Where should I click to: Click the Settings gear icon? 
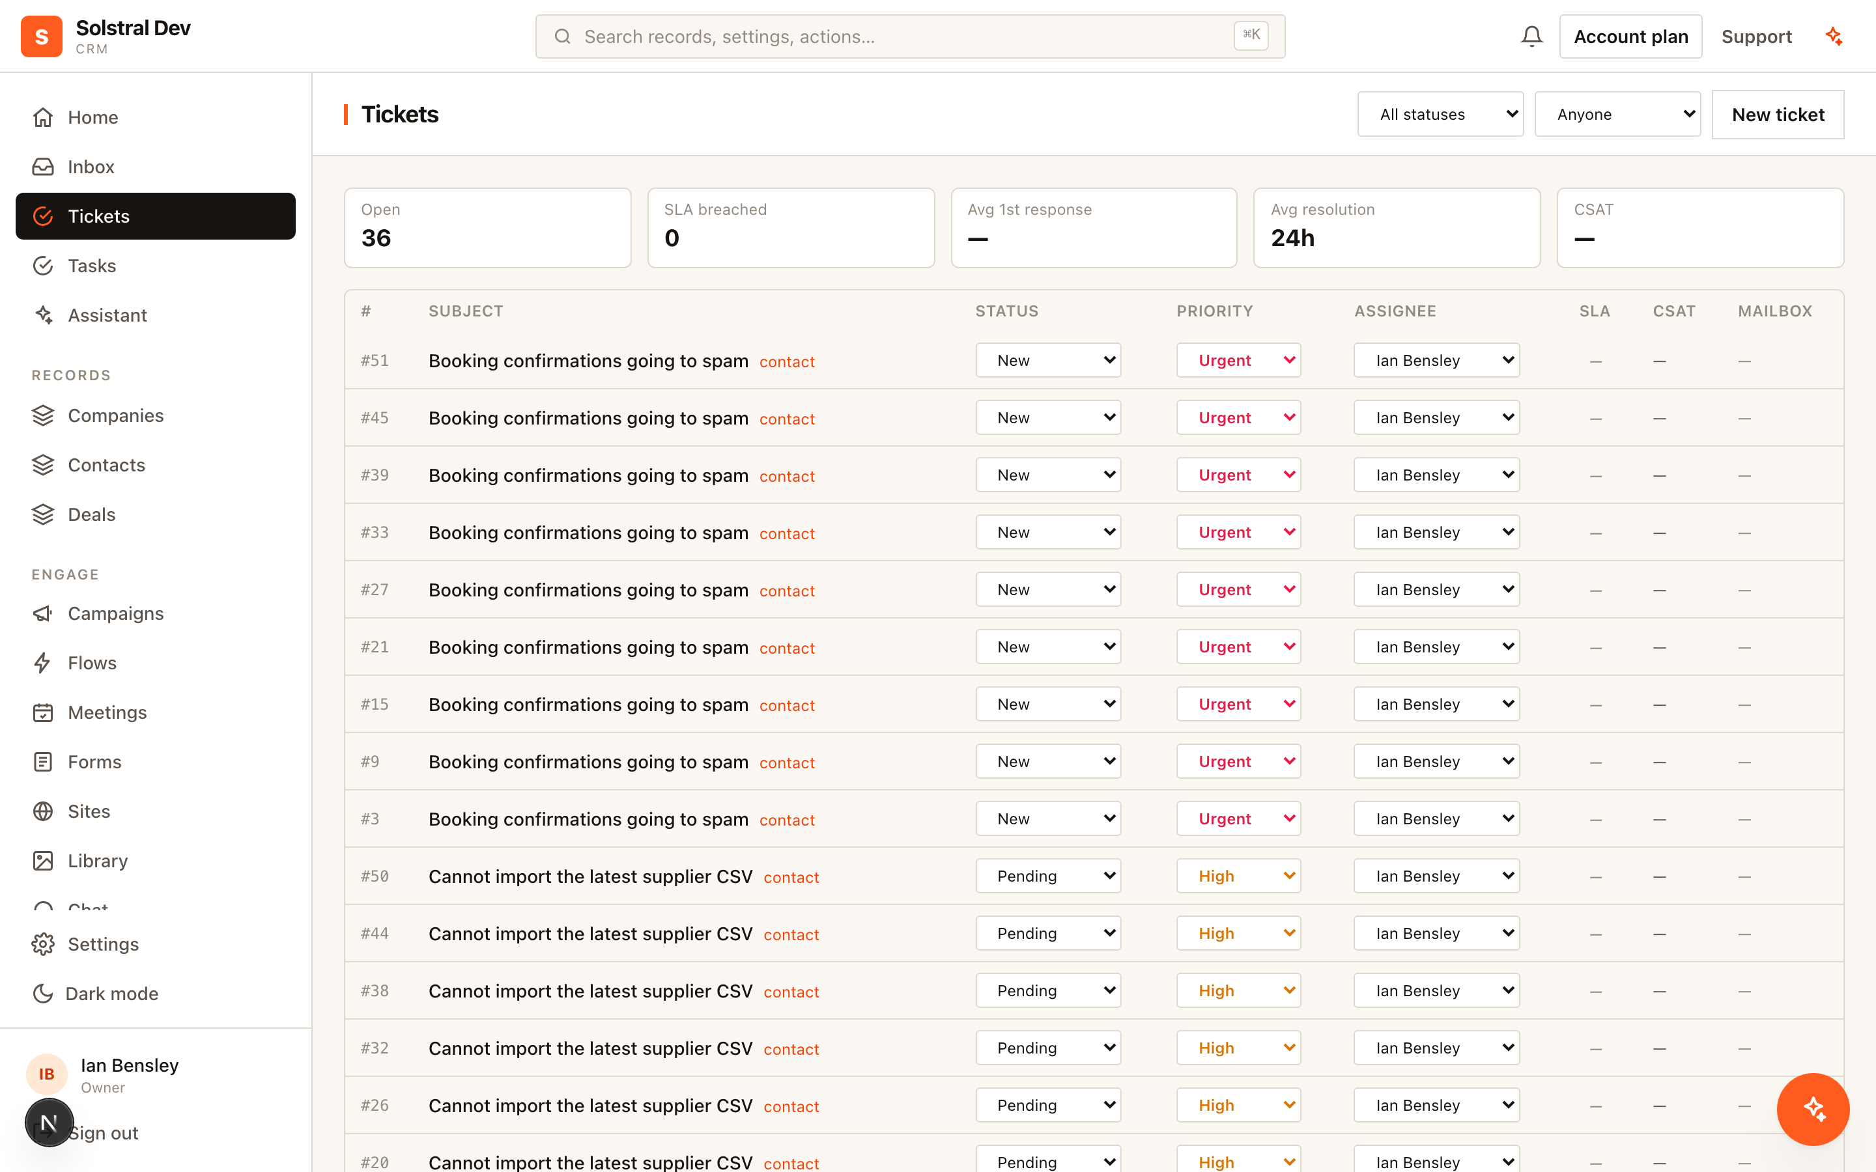click(x=44, y=944)
